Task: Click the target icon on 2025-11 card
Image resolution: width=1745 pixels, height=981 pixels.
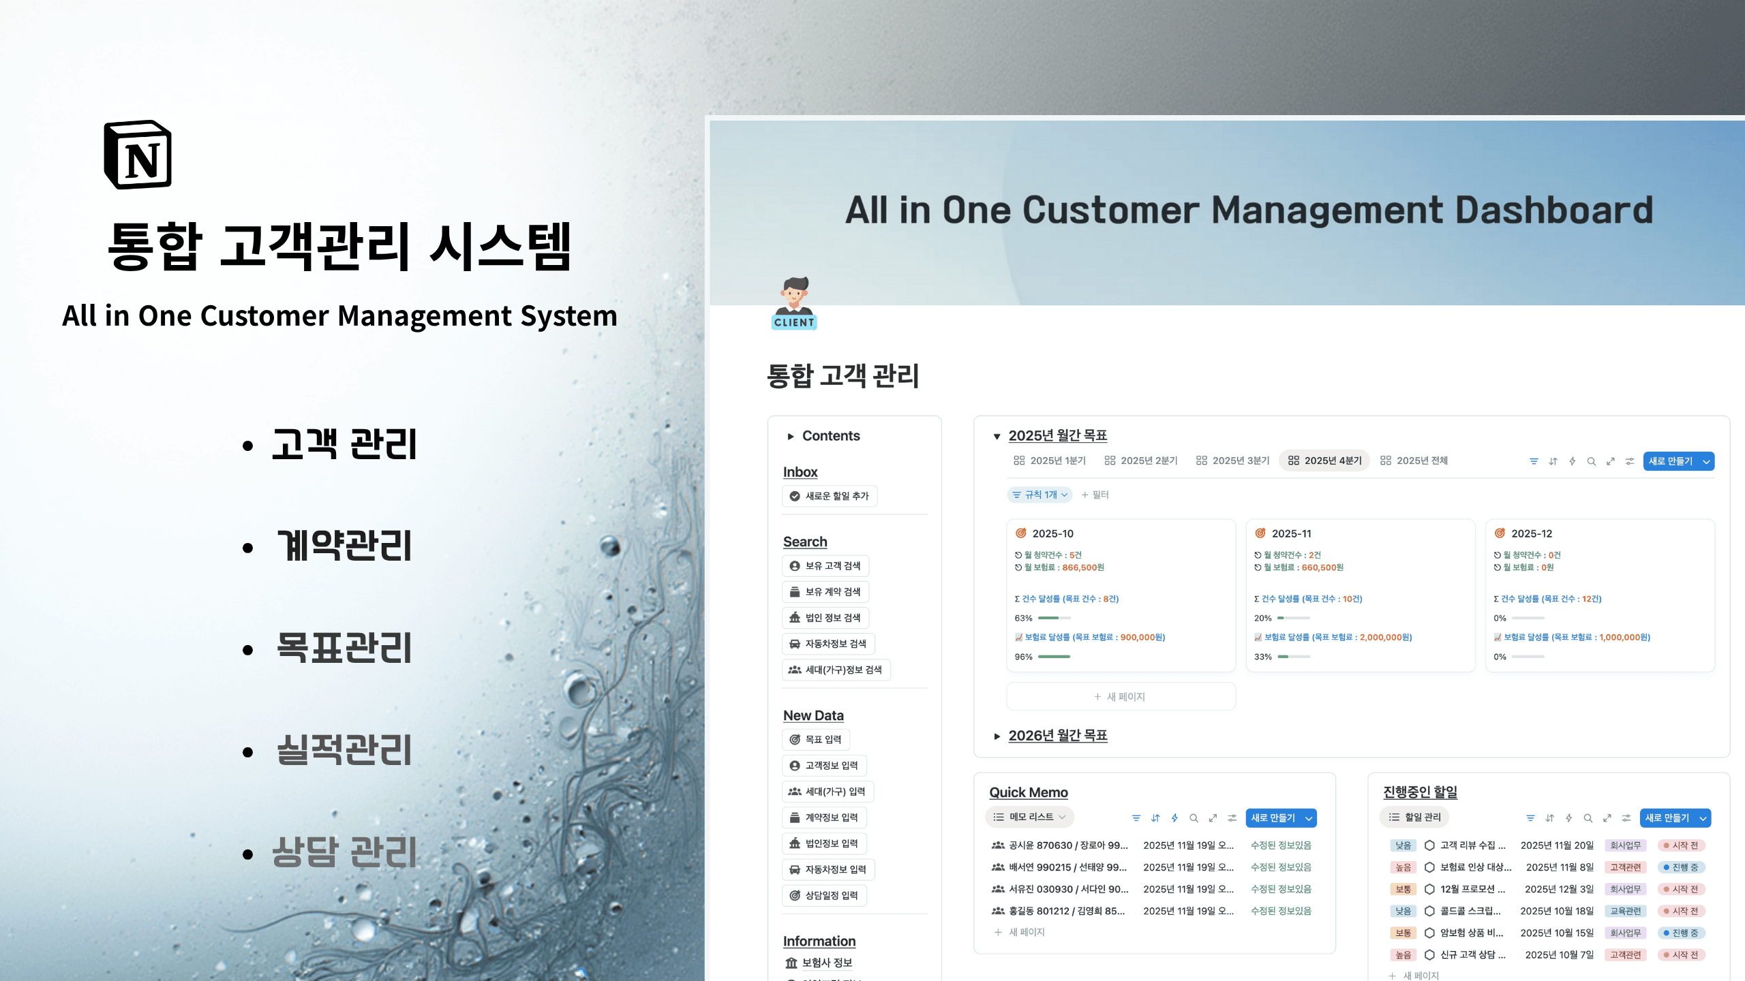Action: click(1260, 533)
